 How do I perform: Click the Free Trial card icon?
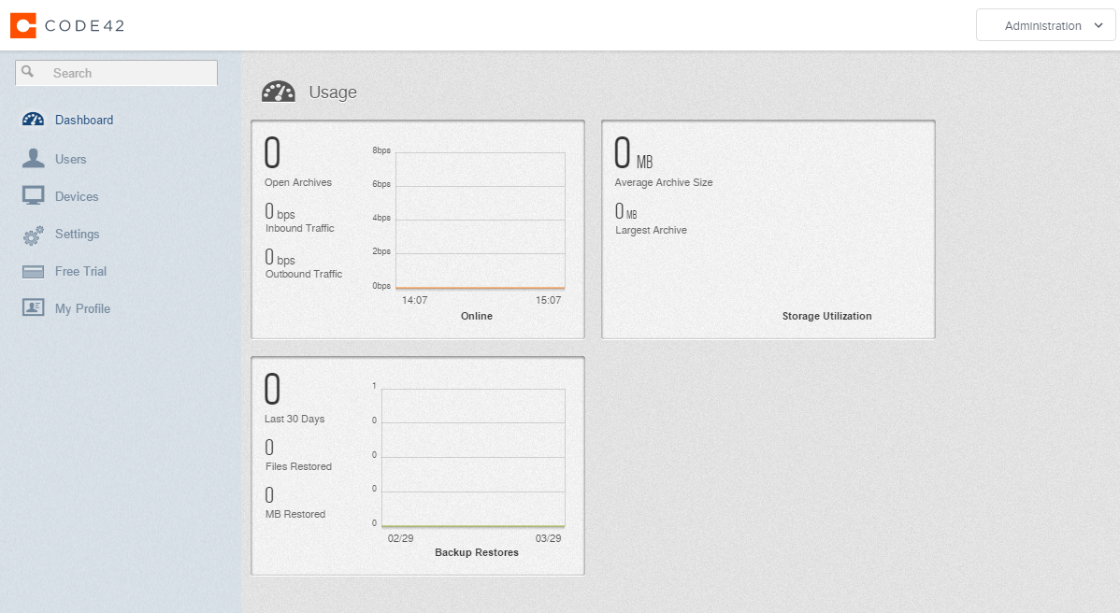click(33, 272)
